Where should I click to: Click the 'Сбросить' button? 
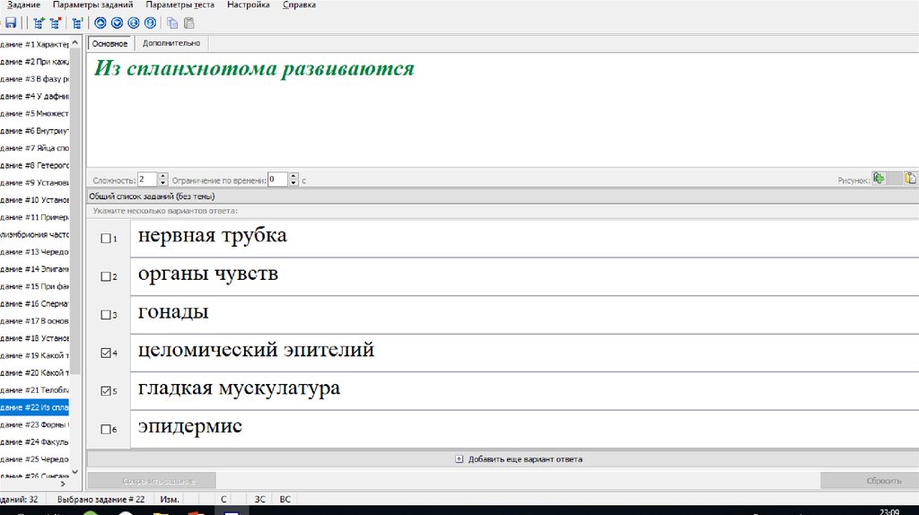(x=869, y=481)
